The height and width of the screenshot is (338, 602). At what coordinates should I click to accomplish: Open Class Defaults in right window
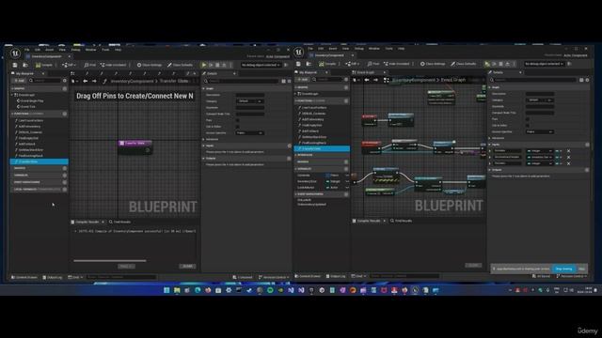(x=463, y=64)
